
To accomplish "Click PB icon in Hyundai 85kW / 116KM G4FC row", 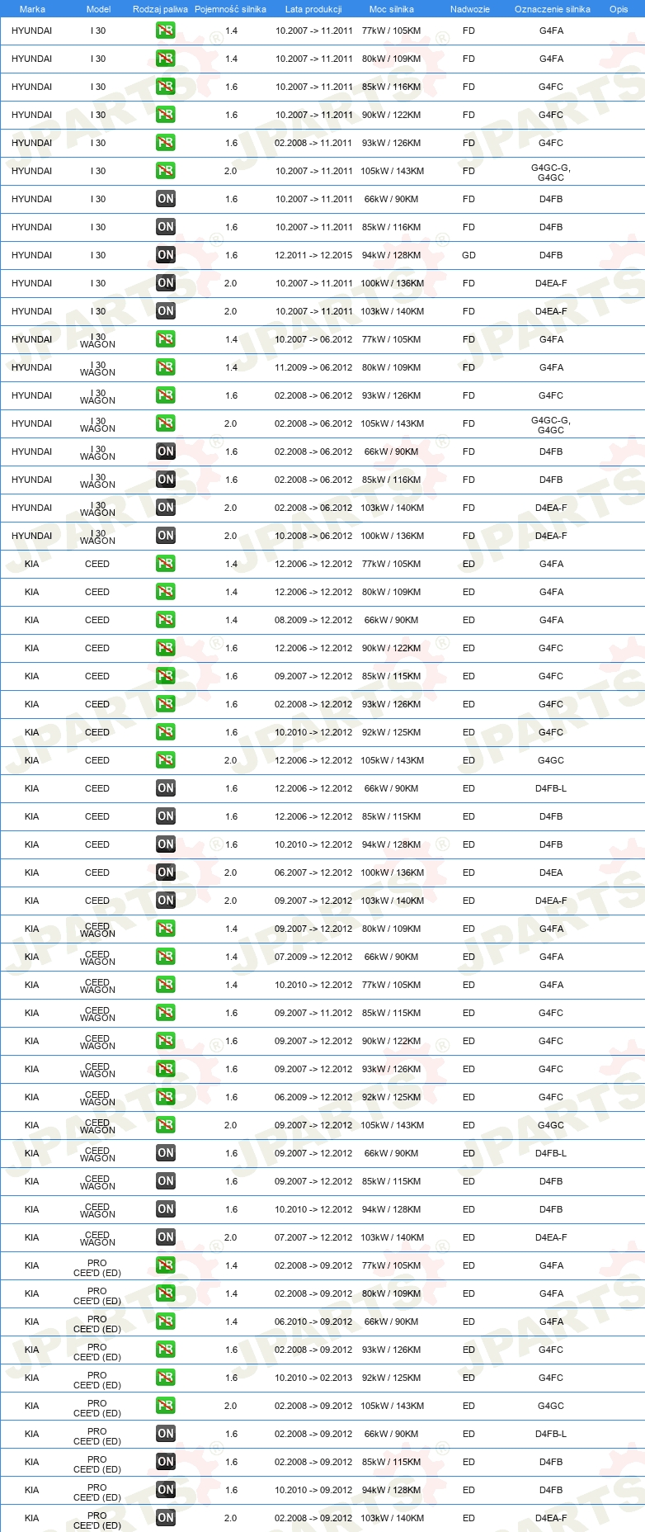I will coord(166,87).
